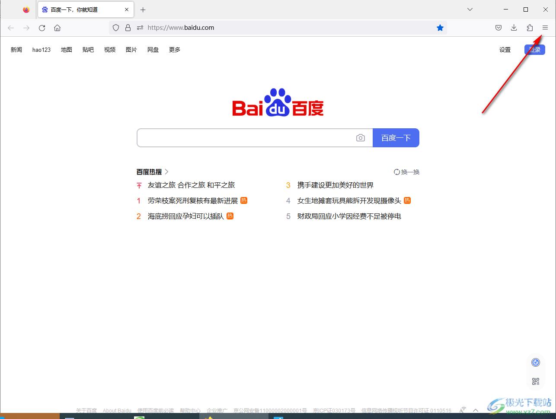Click the 百度一下 search button
556x419 pixels.
[396, 138]
